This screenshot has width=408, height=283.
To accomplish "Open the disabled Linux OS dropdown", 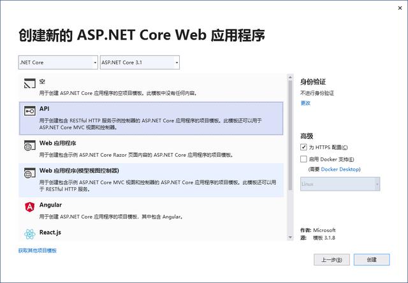I will 340,184.
